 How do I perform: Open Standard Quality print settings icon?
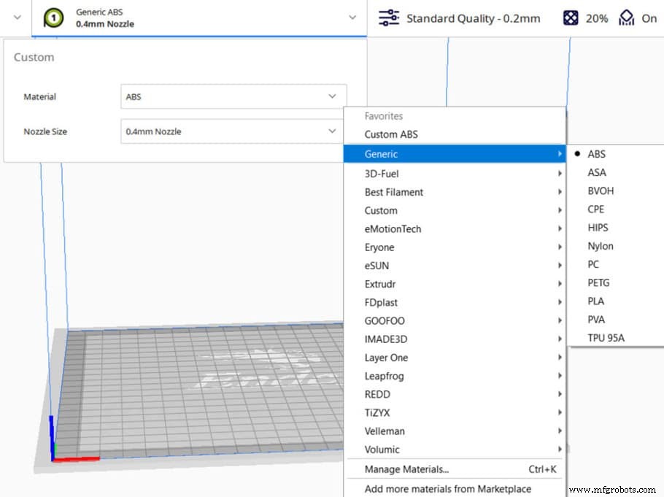(x=390, y=18)
